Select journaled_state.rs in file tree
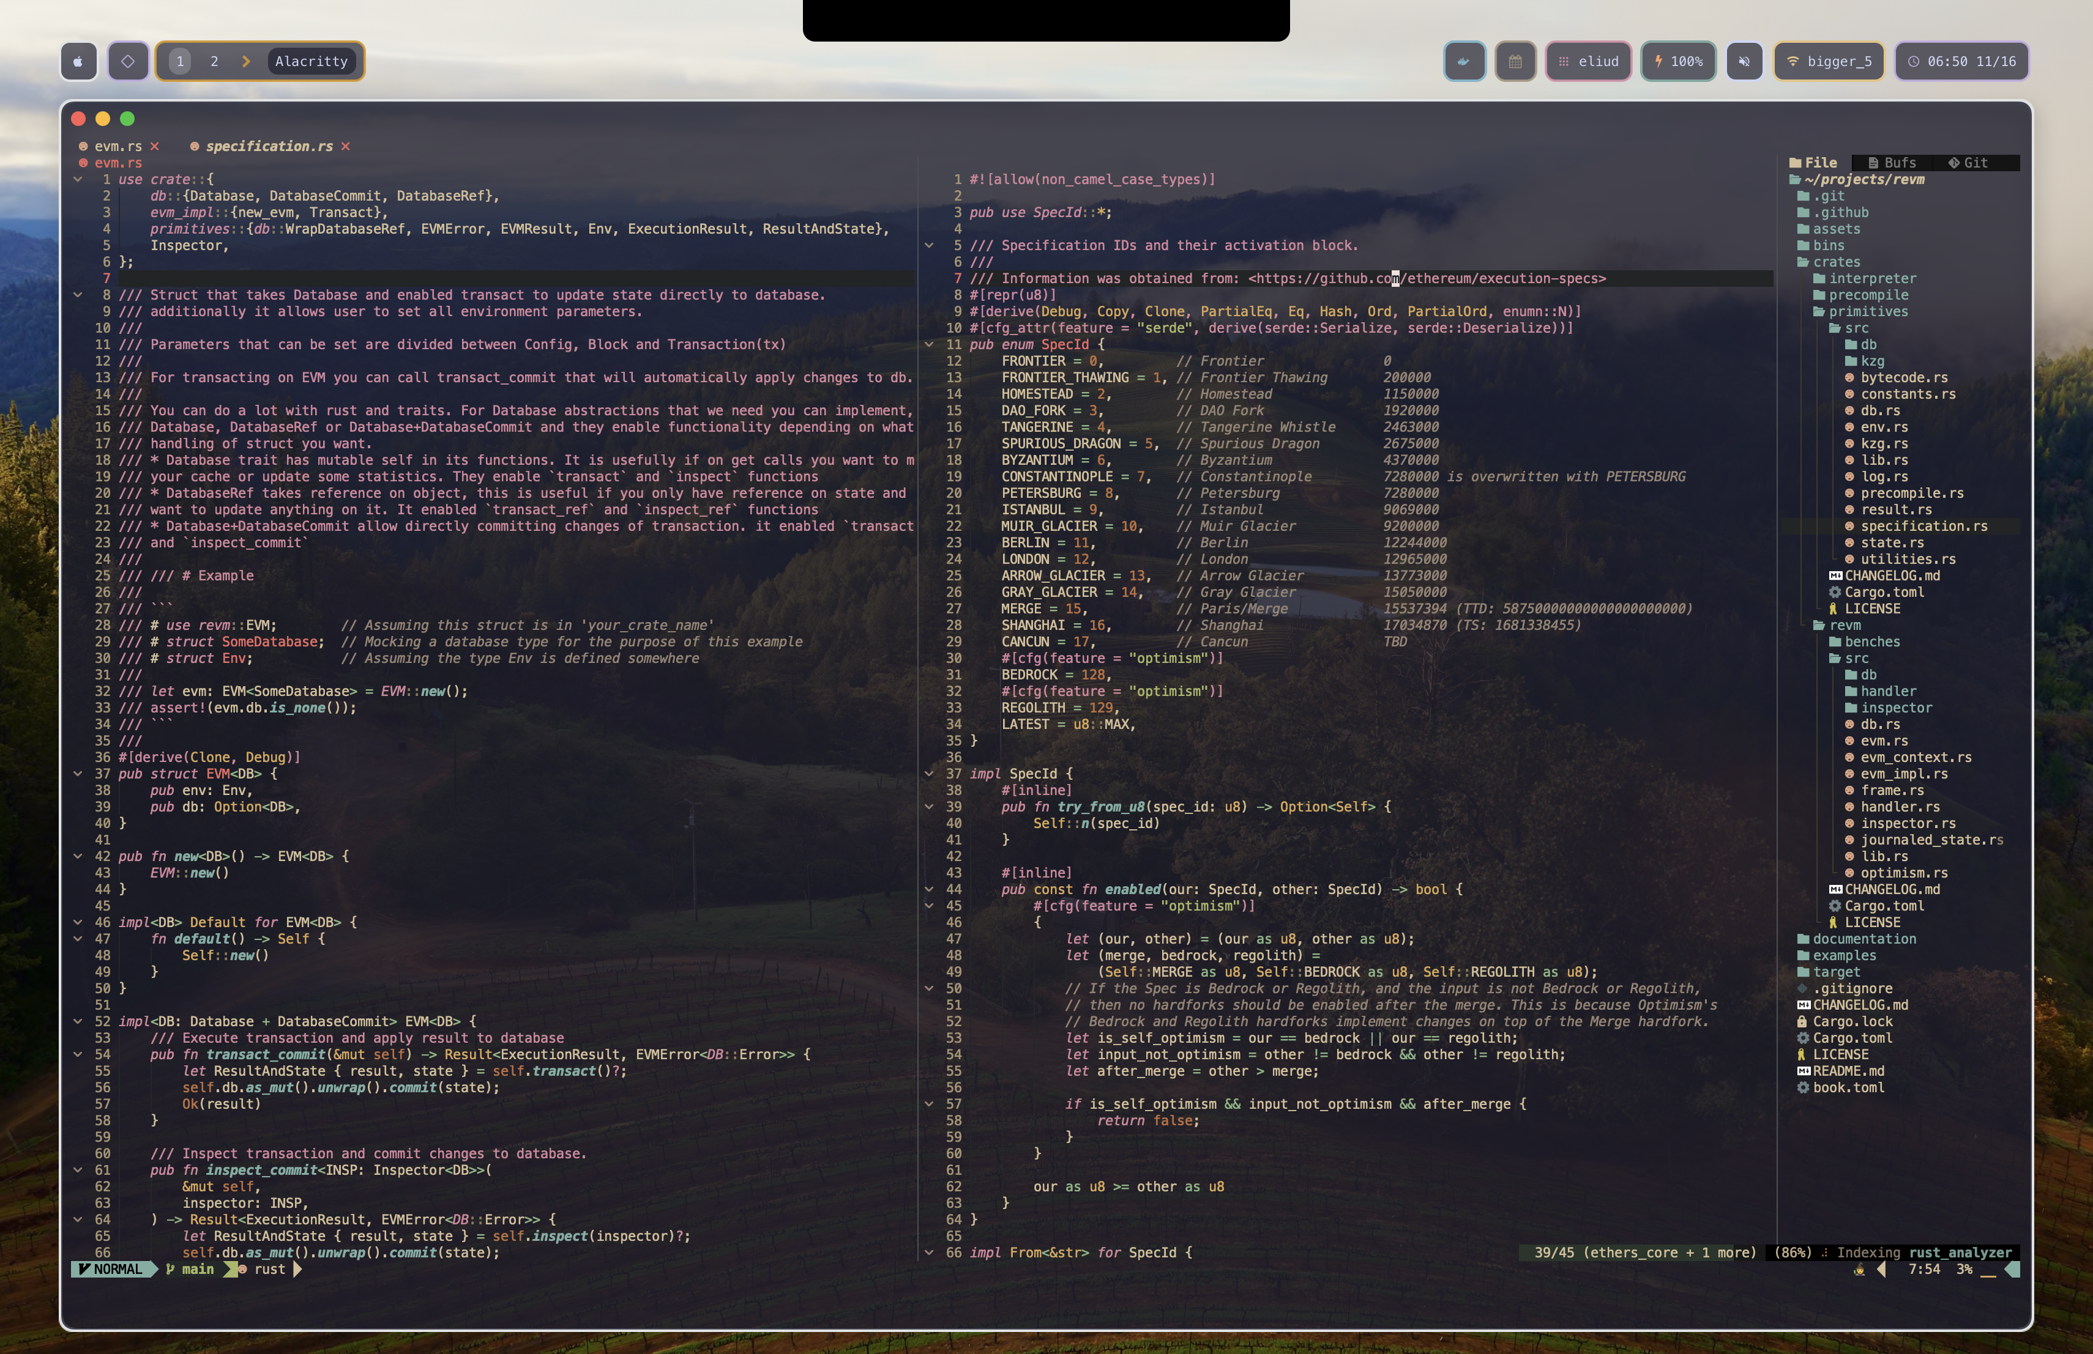This screenshot has width=2093, height=1354. [x=1931, y=840]
